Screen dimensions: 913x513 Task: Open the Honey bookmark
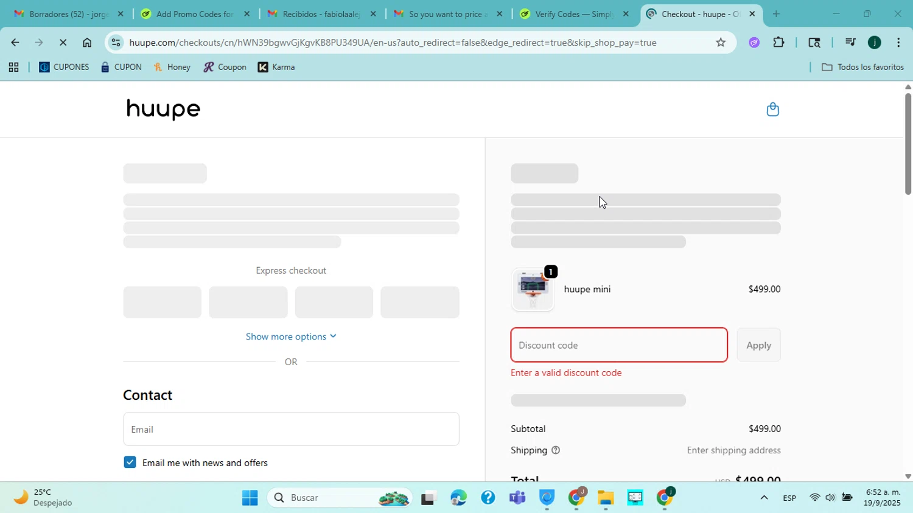[172, 68]
